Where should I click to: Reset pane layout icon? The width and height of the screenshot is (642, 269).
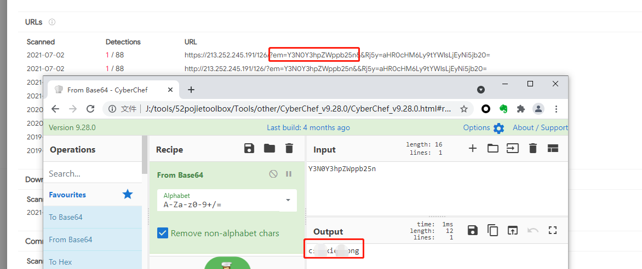pos(553,148)
